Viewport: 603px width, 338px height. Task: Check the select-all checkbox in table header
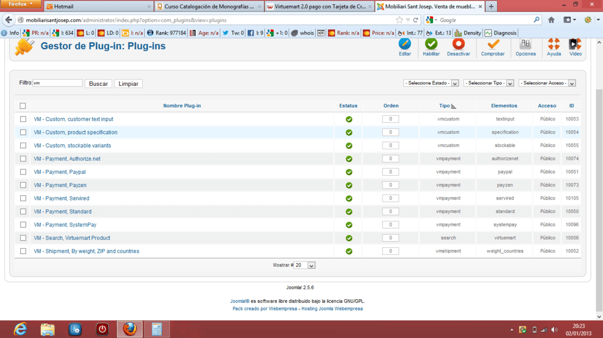point(22,106)
